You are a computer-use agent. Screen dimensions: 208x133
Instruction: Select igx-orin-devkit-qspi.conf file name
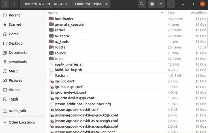(x=75, y=98)
